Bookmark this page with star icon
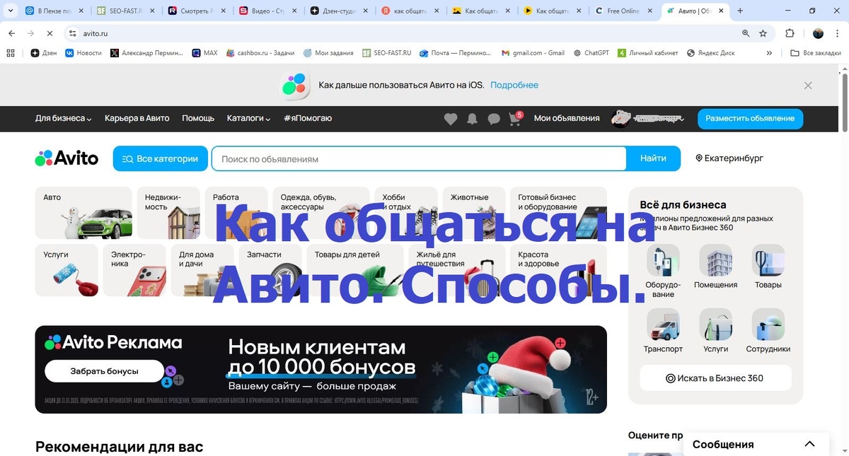The image size is (849, 456). (763, 33)
